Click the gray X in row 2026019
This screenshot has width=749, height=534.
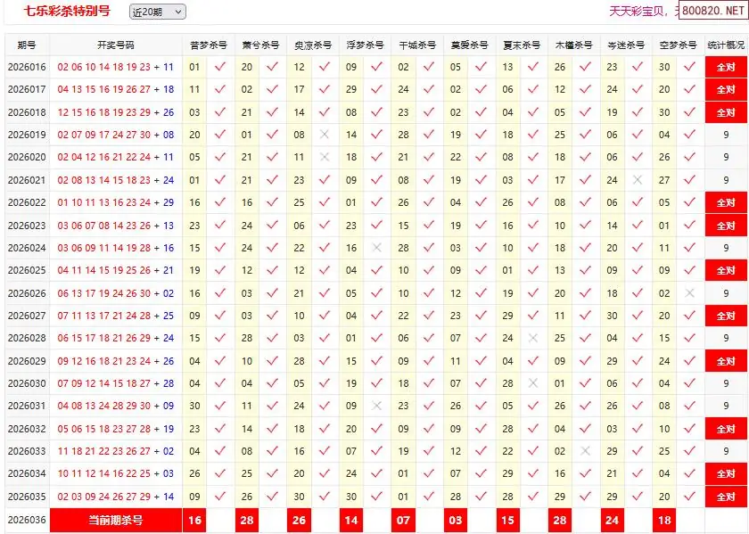click(325, 135)
